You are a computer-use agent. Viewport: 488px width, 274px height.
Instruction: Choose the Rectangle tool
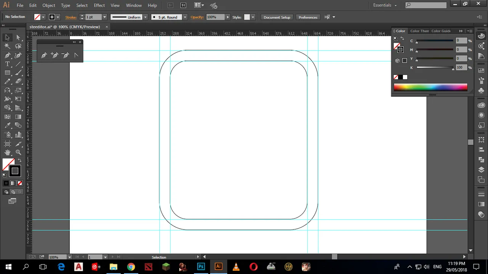pos(7,73)
